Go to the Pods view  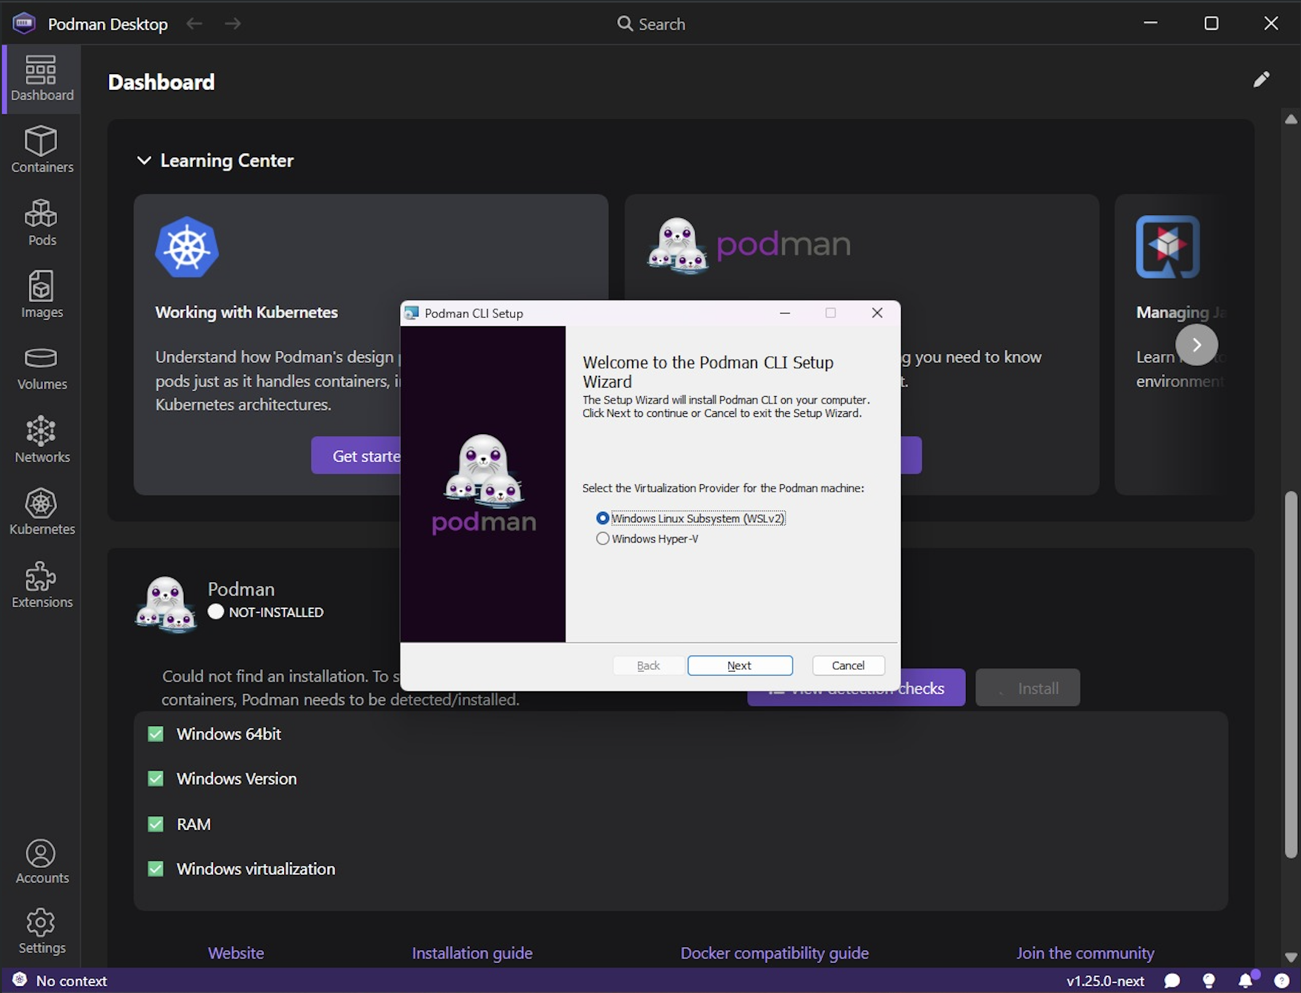pyautogui.click(x=42, y=222)
